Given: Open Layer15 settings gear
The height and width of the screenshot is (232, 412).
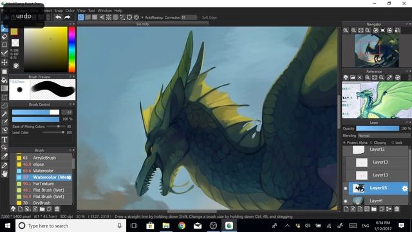Looking at the screenshot, I should (x=405, y=188).
